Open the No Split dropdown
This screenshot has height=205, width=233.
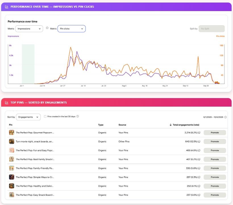click(x=212, y=29)
